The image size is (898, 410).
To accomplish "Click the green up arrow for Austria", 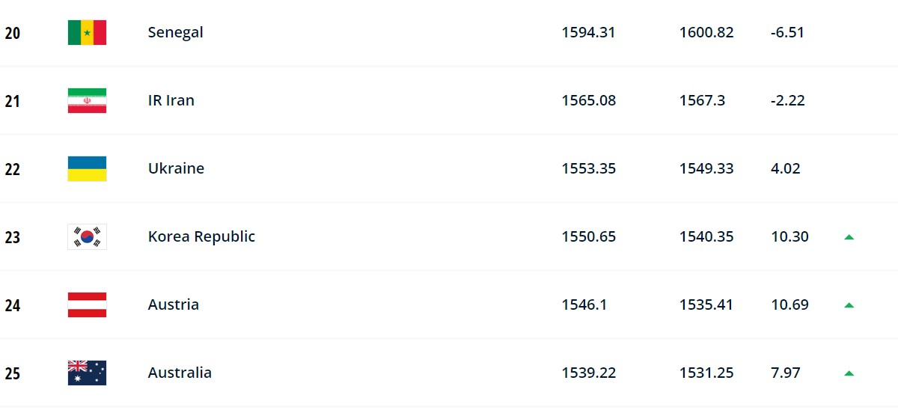I will (849, 305).
